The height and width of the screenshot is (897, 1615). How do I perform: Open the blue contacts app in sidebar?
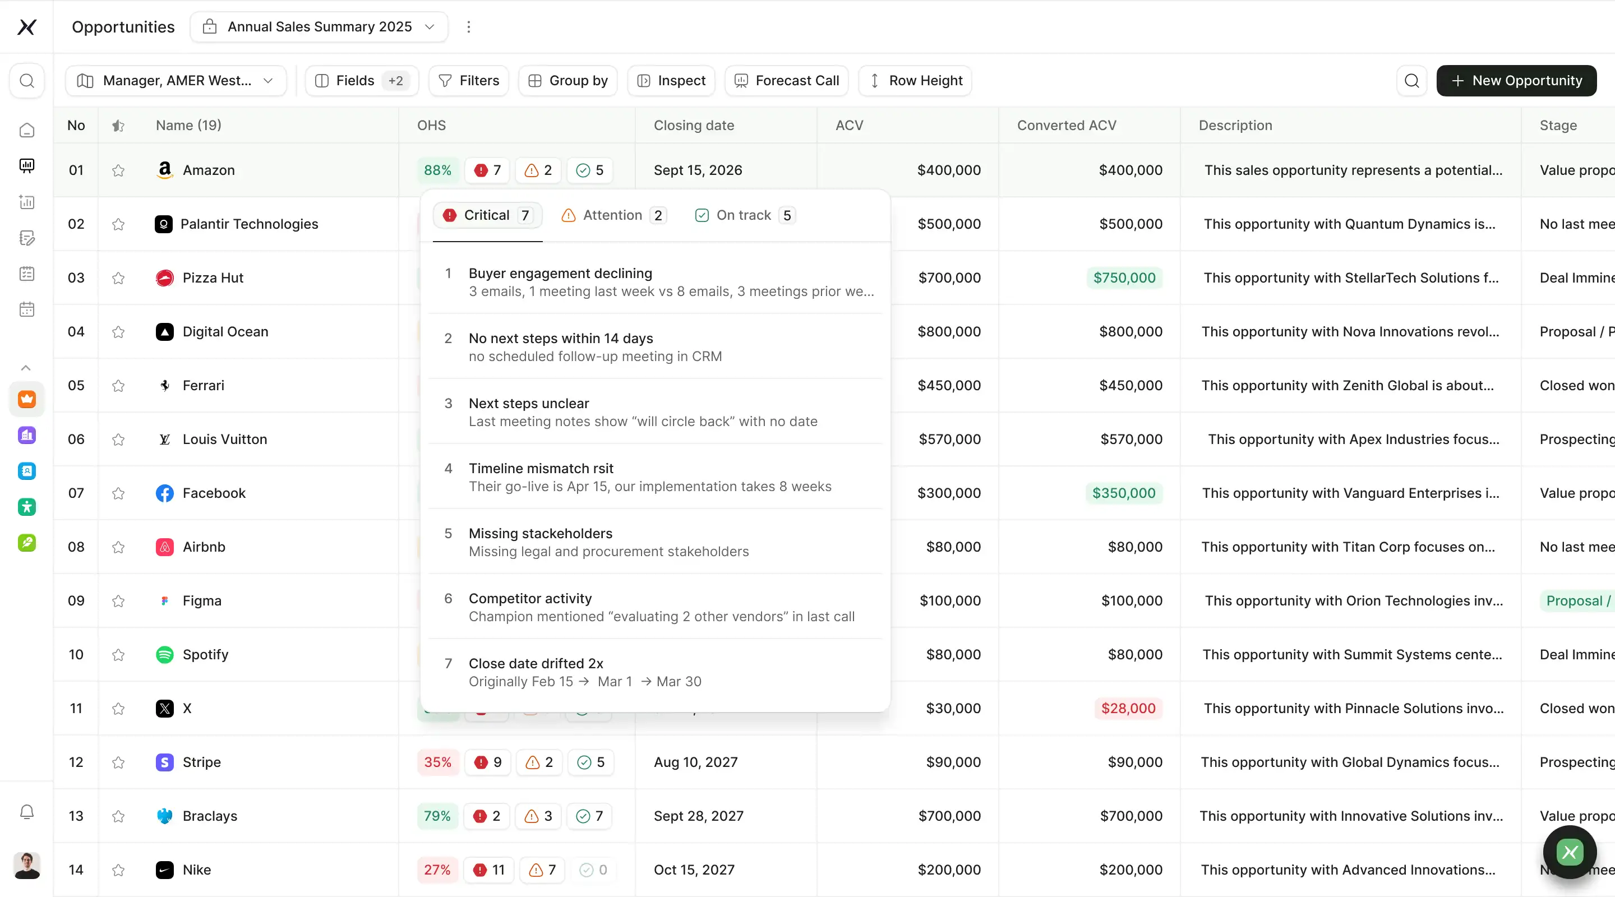[27, 471]
